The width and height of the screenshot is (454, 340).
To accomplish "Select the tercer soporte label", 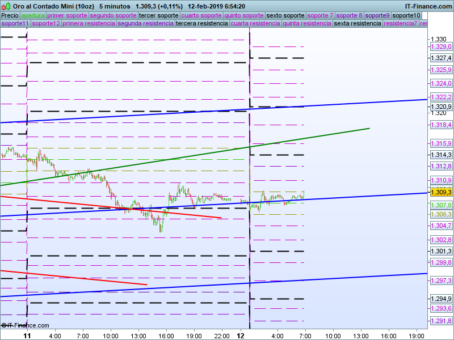I will [x=159, y=15].
